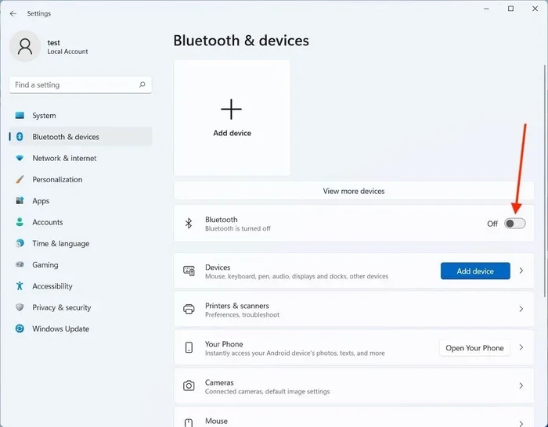Select Bluetooth & devices in sidebar

click(x=81, y=137)
